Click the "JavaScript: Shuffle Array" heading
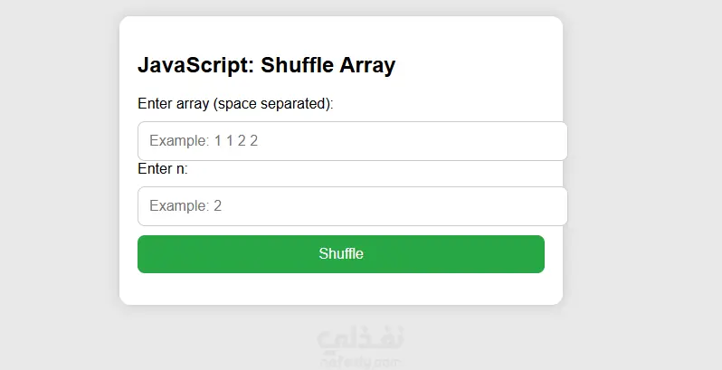Screen dimensions: 722x370 (x=266, y=66)
